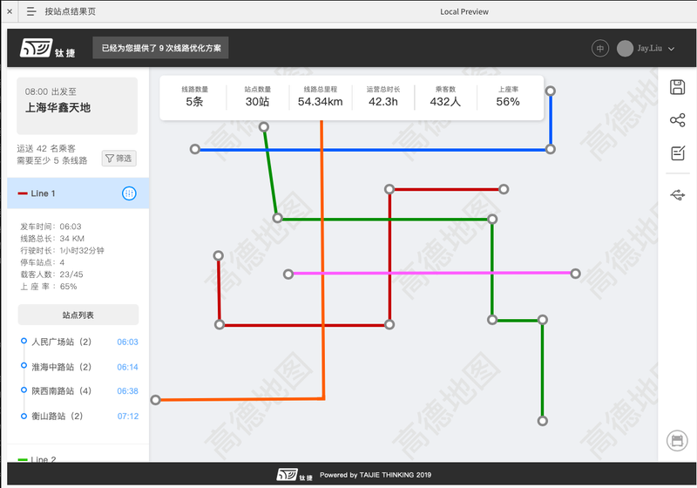Click the 钛捷 logo in header

coord(48,48)
